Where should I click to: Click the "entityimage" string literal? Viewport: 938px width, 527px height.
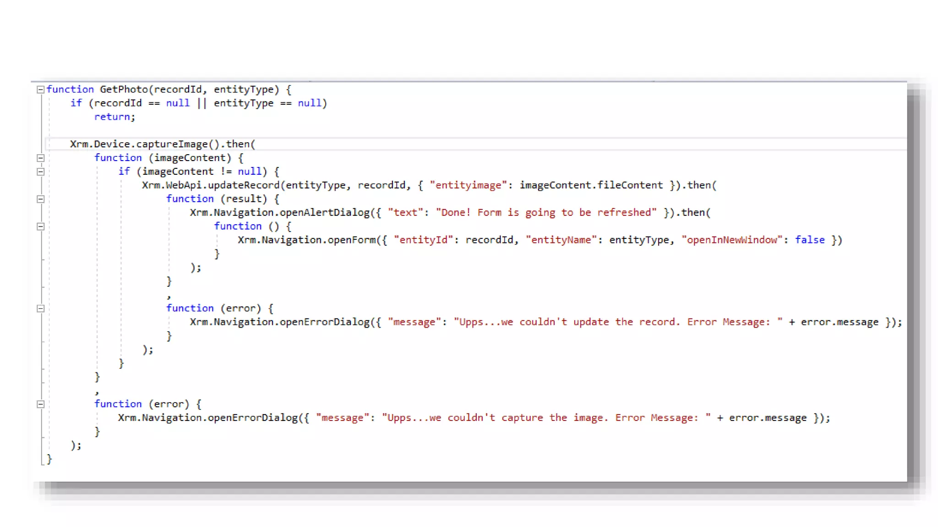468,185
